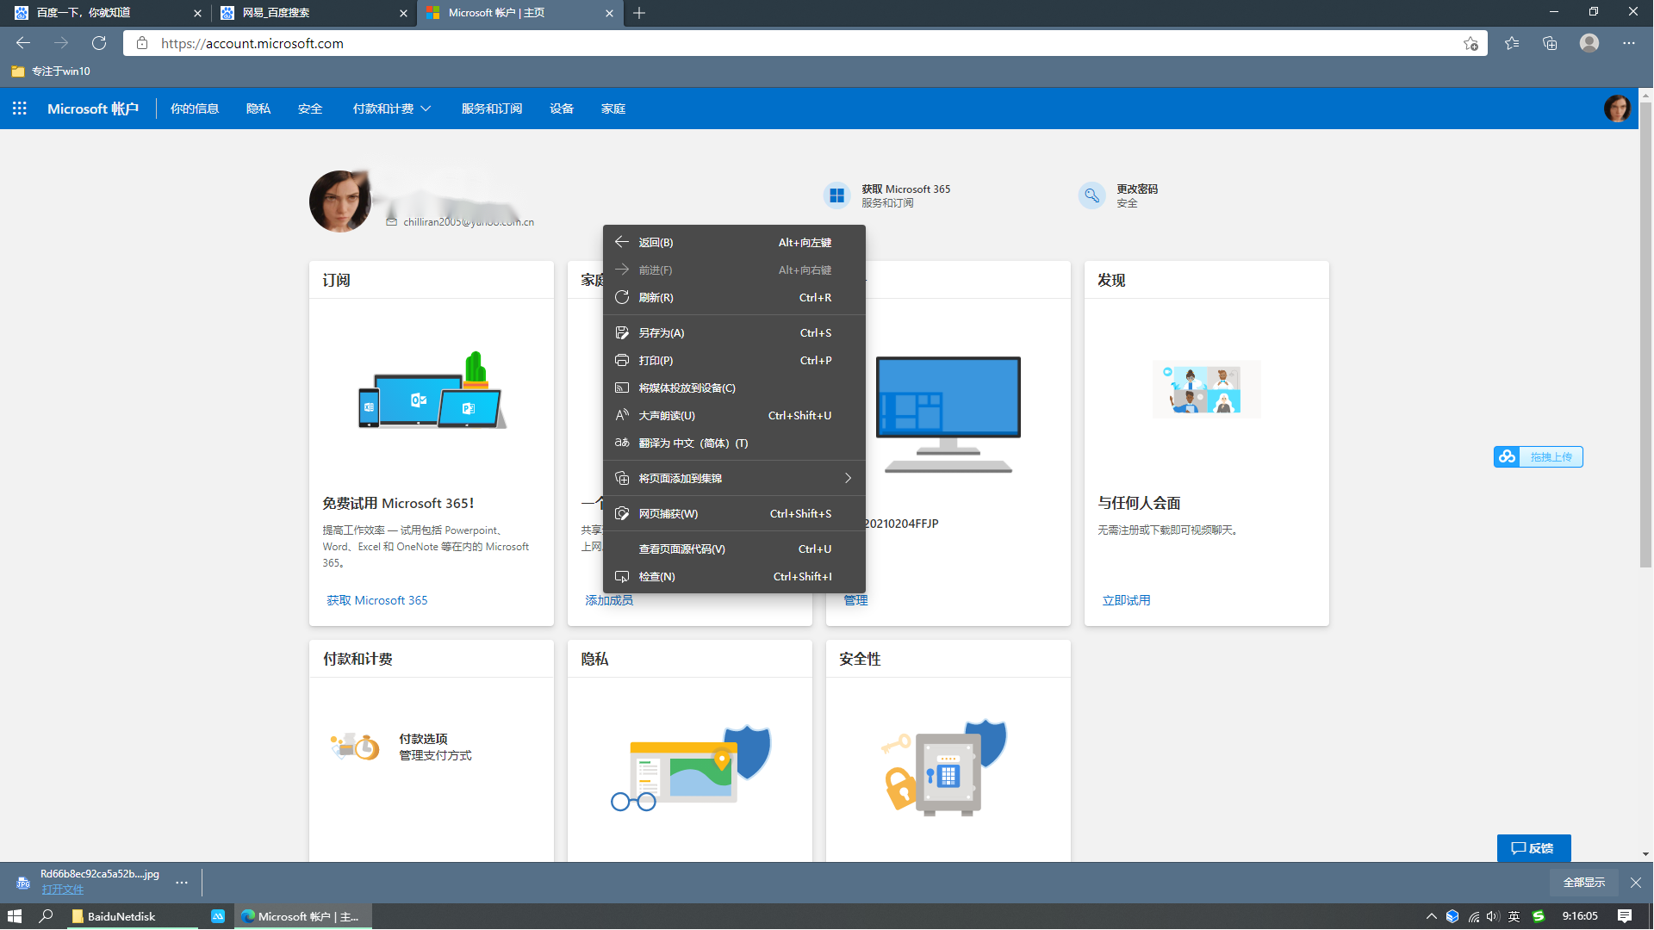Click the Get Microsoft 365 tile icon
Viewport: 1654px width, 930px height.
pyautogui.click(x=836, y=195)
